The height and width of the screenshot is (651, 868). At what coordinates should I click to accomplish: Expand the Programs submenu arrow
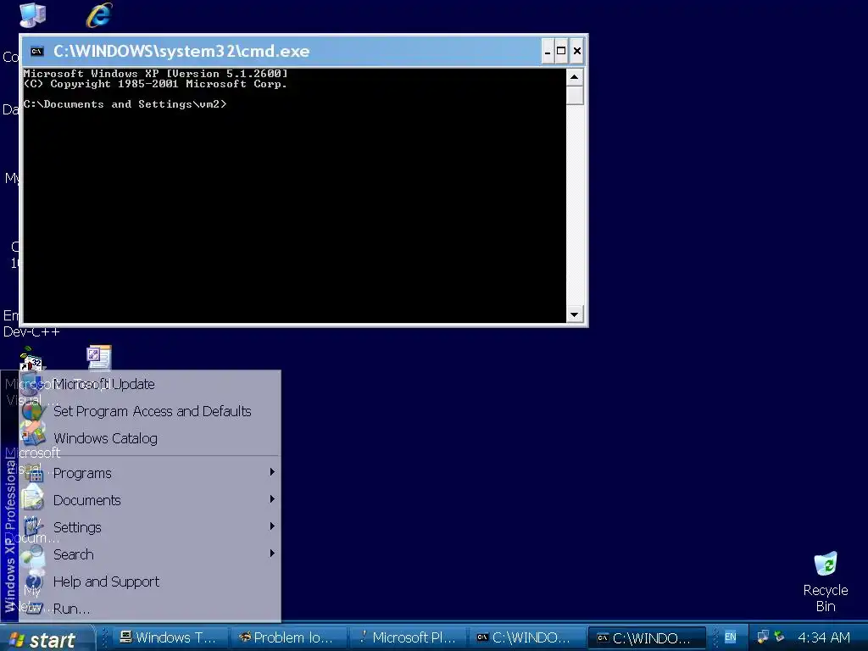click(272, 471)
